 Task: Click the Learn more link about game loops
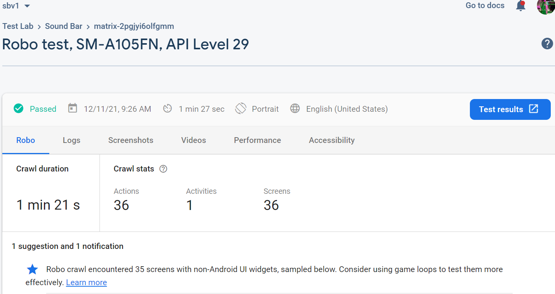(x=86, y=282)
